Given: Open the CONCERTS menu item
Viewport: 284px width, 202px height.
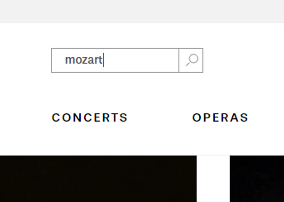Looking at the screenshot, I should coord(90,118).
